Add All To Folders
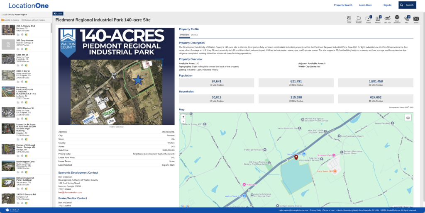 coord(11,20)
